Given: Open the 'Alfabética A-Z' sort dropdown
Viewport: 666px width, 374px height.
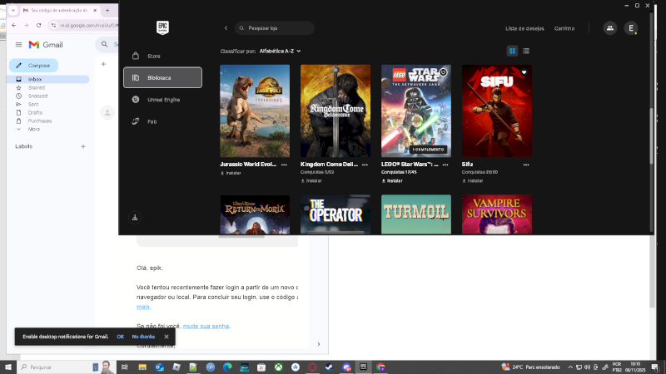Looking at the screenshot, I should (x=280, y=51).
